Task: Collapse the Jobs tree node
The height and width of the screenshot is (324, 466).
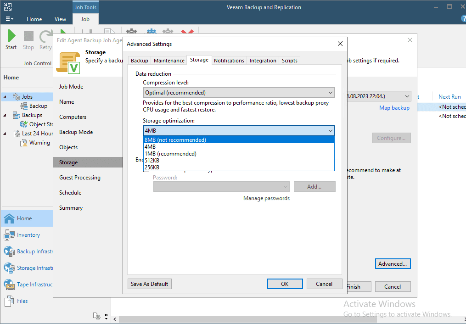Action: (x=5, y=97)
